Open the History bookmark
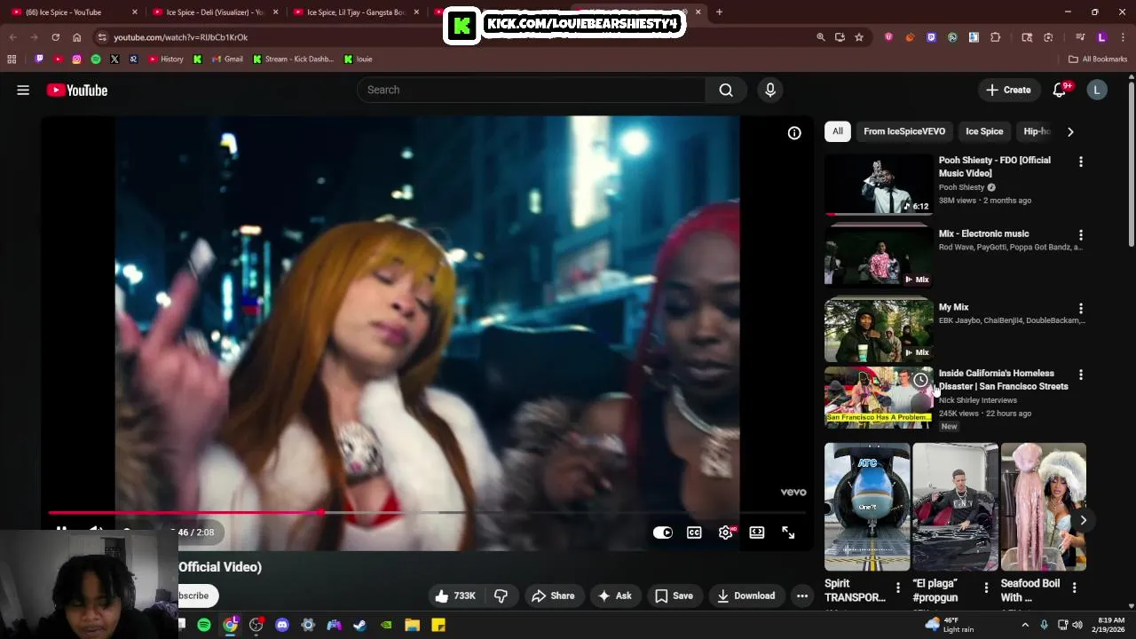Screen dimensions: 1136x639 [165, 59]
